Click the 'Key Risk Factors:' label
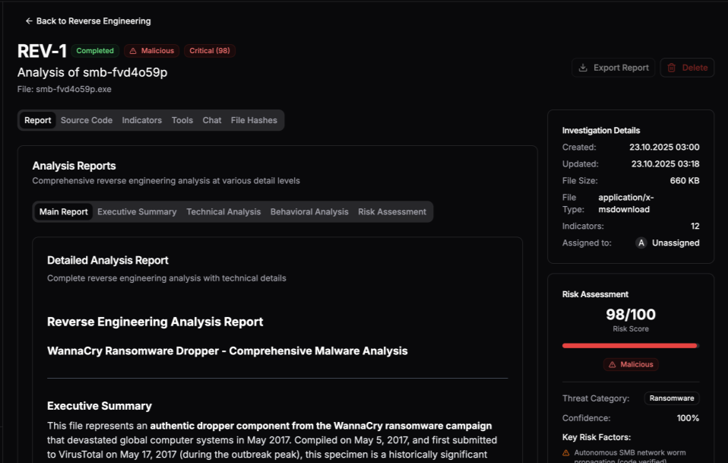The height and width of the screenshot is (463, 728). pyautogui.click(x=596, y=437)
